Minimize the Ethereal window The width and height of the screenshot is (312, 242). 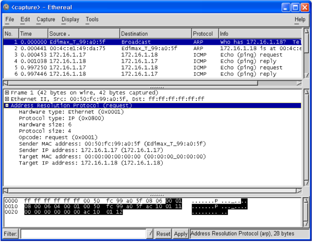point(286,8)
